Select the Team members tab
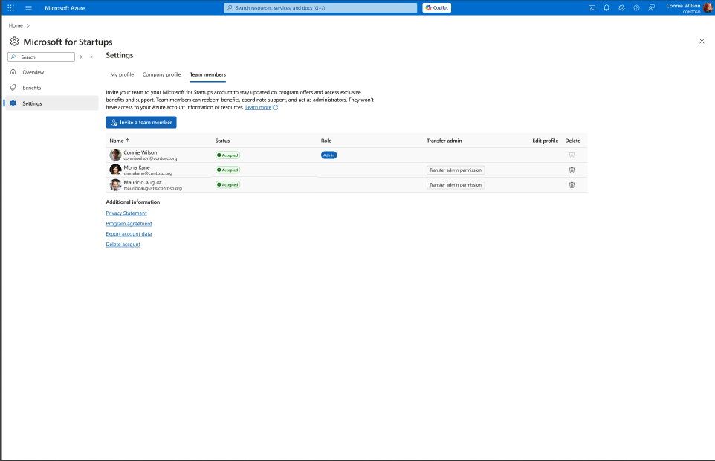 click(207, 74)
